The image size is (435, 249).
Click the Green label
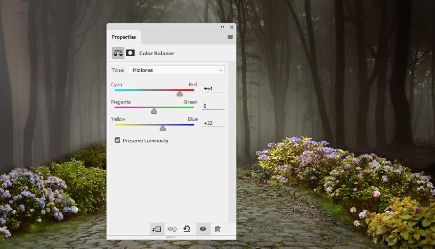pos(190,102)
